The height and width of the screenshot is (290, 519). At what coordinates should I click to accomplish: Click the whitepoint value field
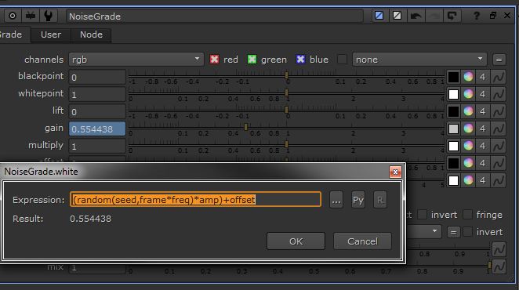97,94
